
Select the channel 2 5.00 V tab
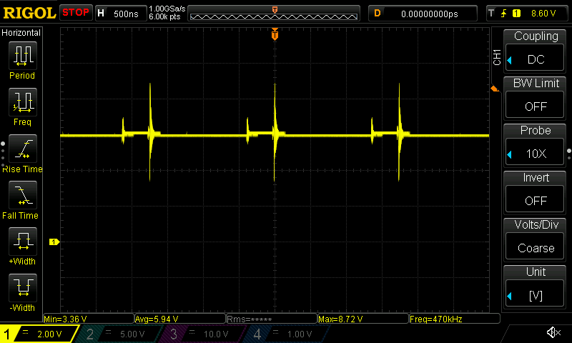[x=122, y=334]
